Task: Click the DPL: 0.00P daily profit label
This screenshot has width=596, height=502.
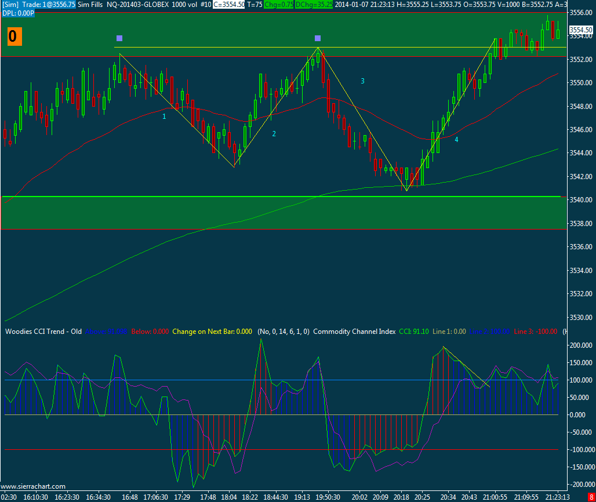Action: click(x=18, y=12)
